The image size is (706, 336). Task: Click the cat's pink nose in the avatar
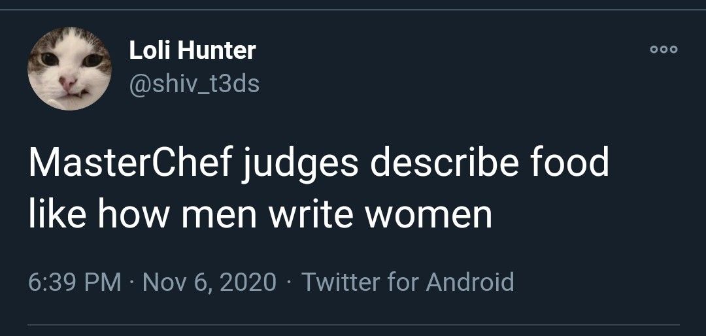tap(67, 82)
